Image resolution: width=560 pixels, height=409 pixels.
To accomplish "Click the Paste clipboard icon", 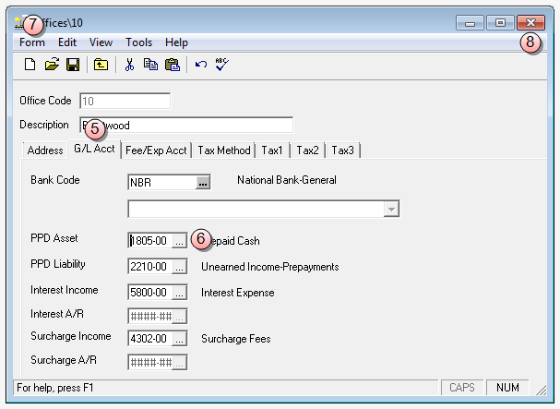I will [172, 65].
